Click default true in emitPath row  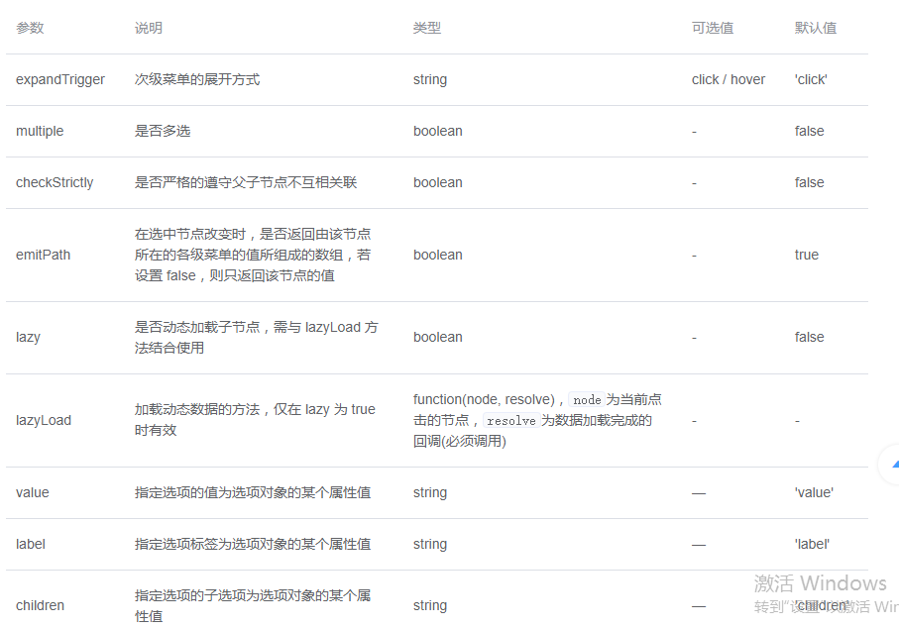806,255
